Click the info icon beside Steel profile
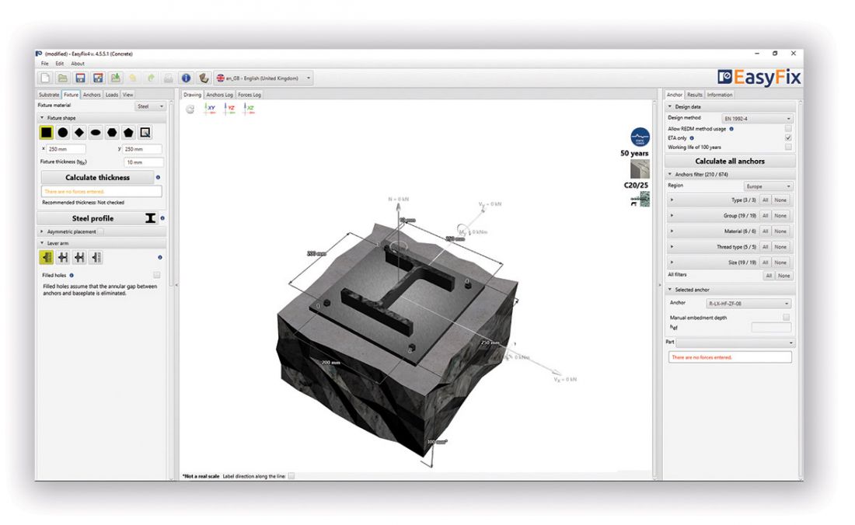Screen dimensions: 855x525 click(162, 218)
